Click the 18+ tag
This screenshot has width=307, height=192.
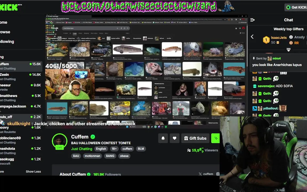click(114, 149)
